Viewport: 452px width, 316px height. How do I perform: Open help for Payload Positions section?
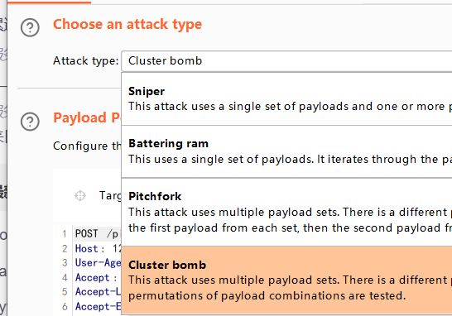click(30, 122)
